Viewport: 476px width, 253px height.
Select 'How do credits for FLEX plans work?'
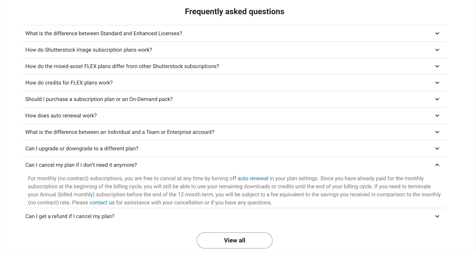click(x=69, y=83)
